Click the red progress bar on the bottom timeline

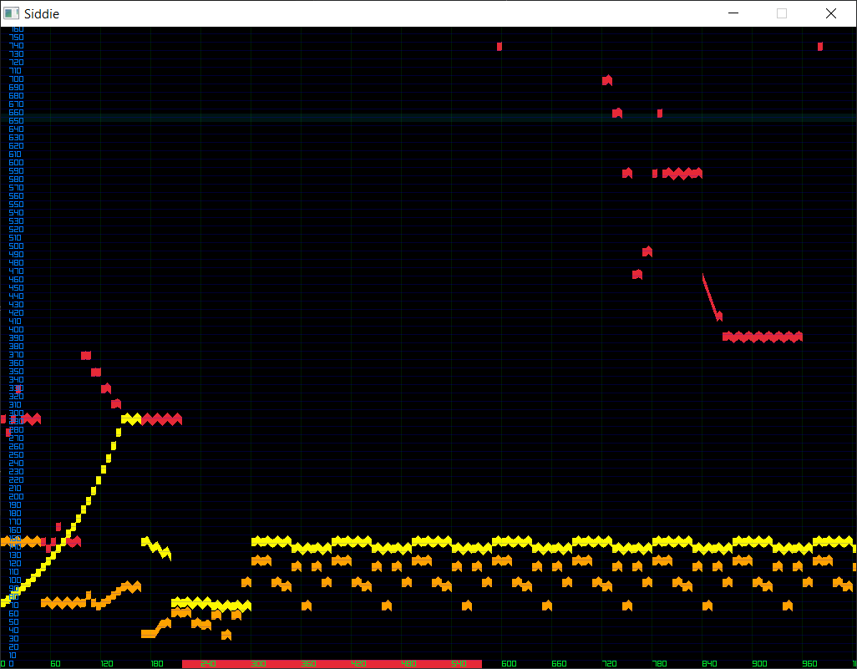pyautogui.click(x=331, y=664)
